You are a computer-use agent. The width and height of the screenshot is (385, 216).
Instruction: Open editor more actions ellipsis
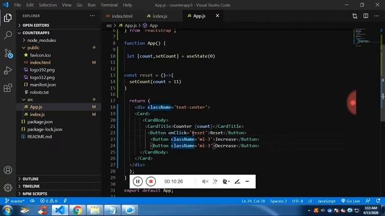point(377,16)
